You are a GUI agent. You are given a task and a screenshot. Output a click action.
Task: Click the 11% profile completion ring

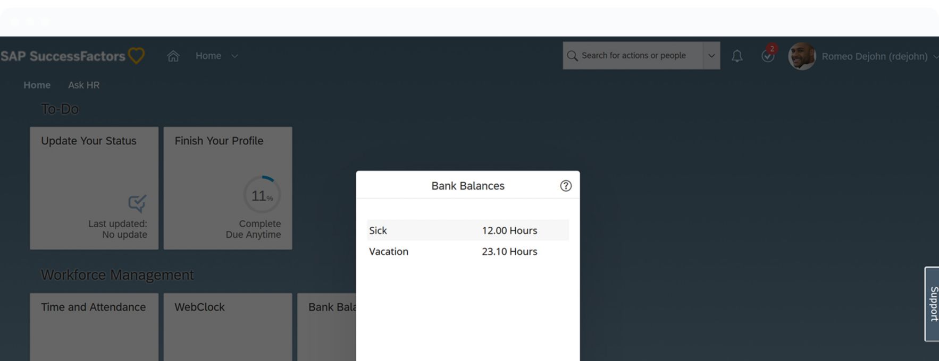coord(262,195)
